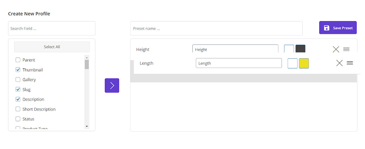This screenshot has width=365, height=149.
Task: Check the Status field checkbox
Action: coord(18,119)
